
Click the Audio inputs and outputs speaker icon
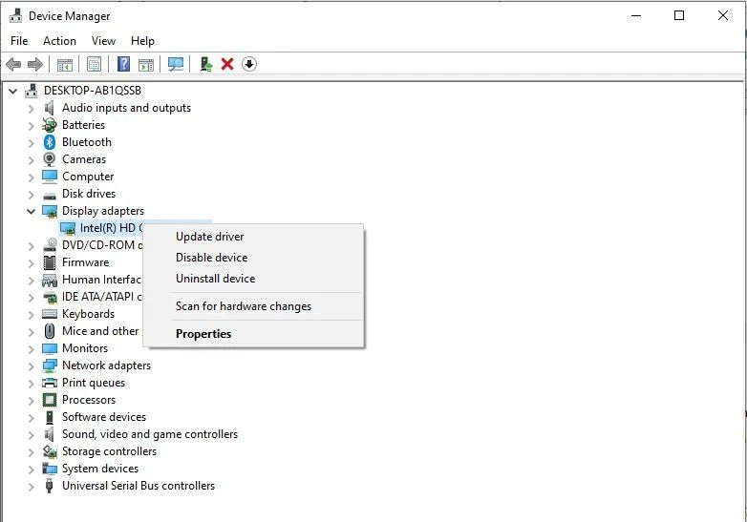point(49,108)
